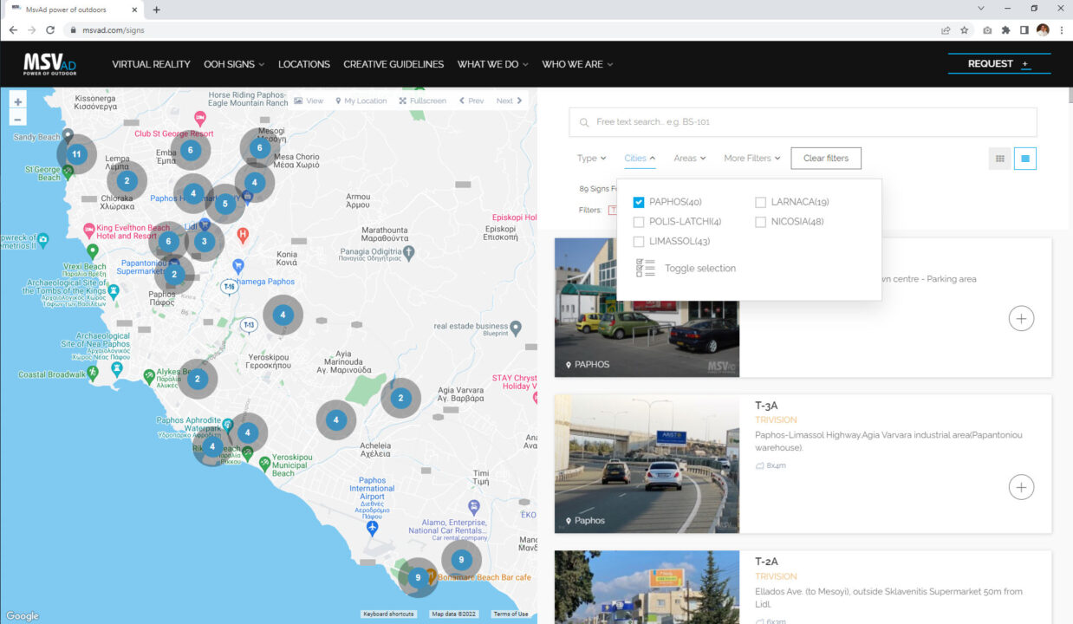1073x624 pixels.
Task: Expand the OOH SIGNS menu
Action: coord(234,64)
